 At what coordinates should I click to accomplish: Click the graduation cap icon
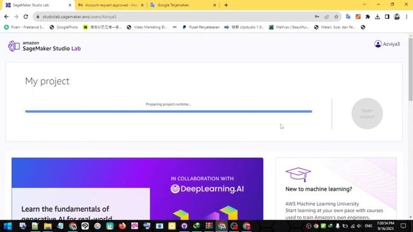pos(298,175)
